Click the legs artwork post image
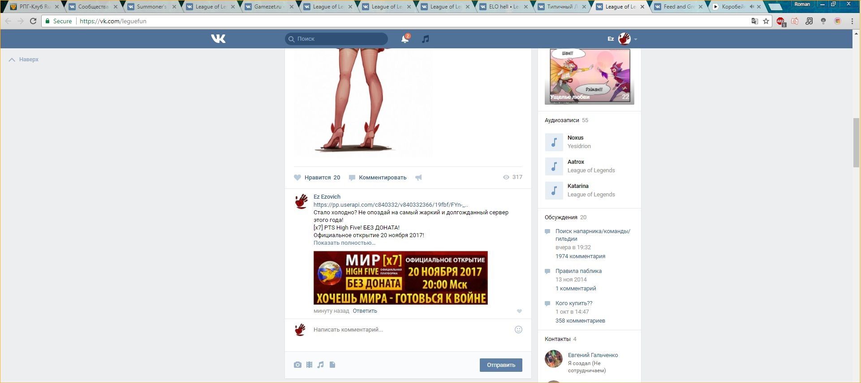 click(x=363, y=102)
